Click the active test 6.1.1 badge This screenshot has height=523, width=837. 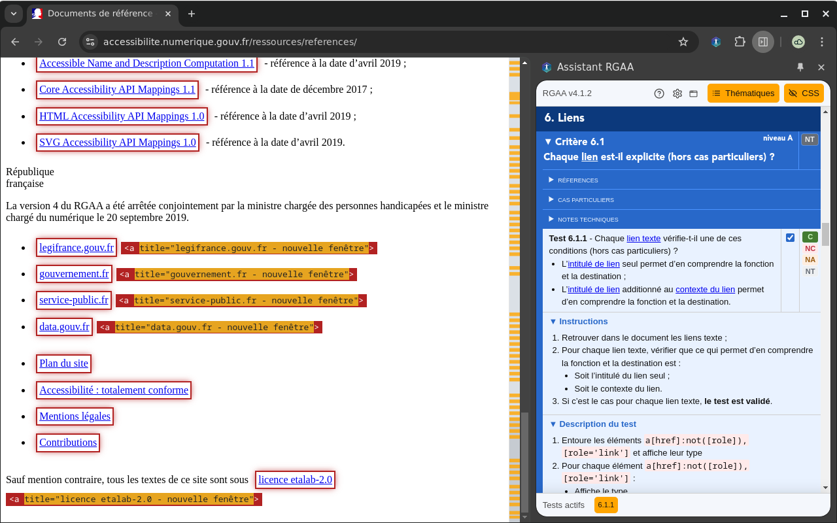click(606, 505)
